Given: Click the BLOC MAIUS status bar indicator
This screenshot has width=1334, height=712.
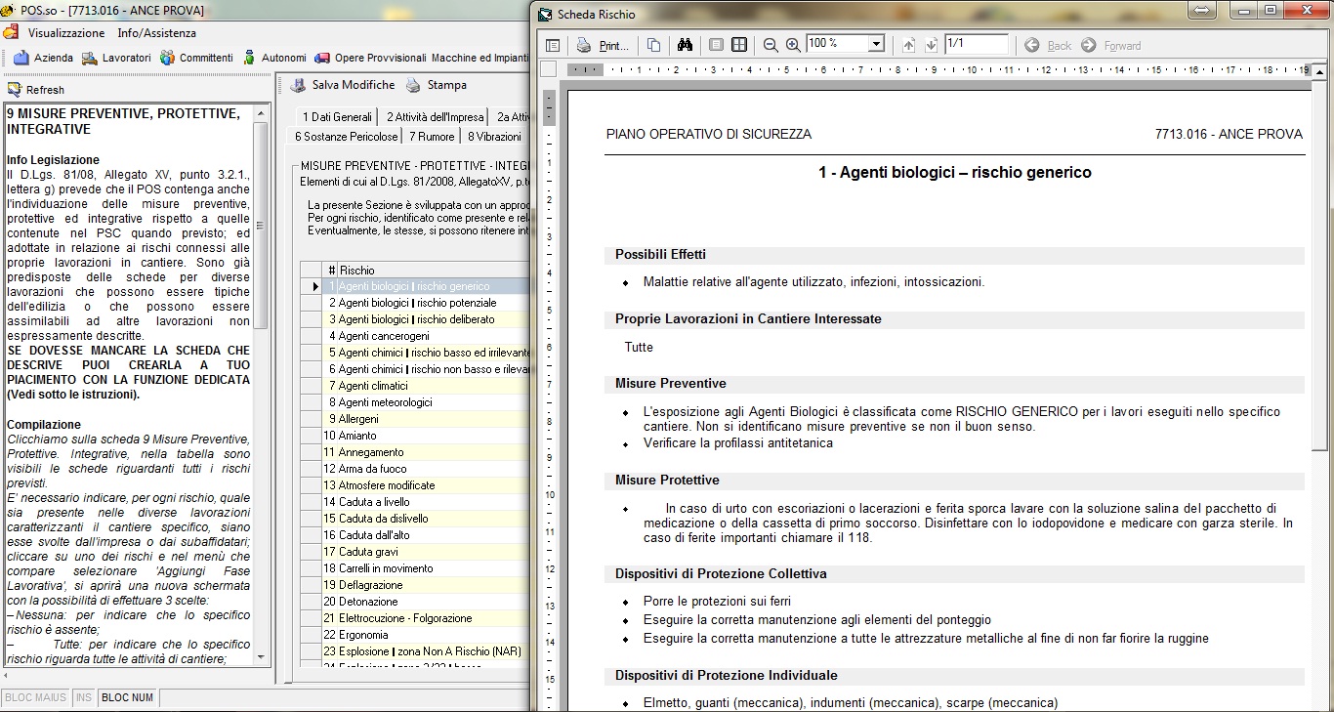Looking at the screenshot, I should pos(35,697).
